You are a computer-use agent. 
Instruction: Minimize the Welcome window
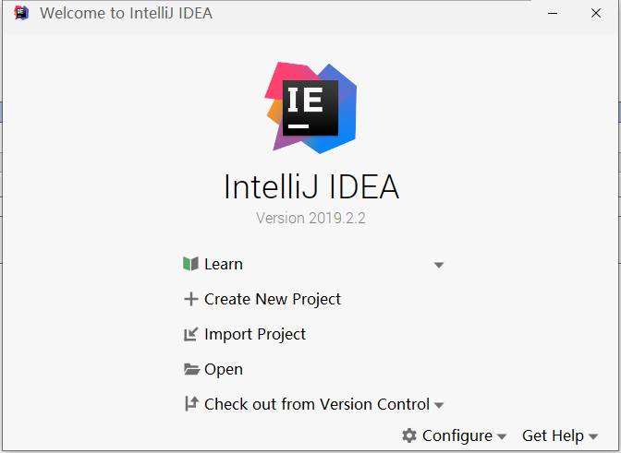553,14
